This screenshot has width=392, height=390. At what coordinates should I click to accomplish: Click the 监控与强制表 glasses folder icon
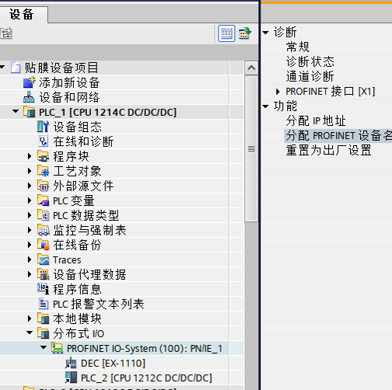44,230
